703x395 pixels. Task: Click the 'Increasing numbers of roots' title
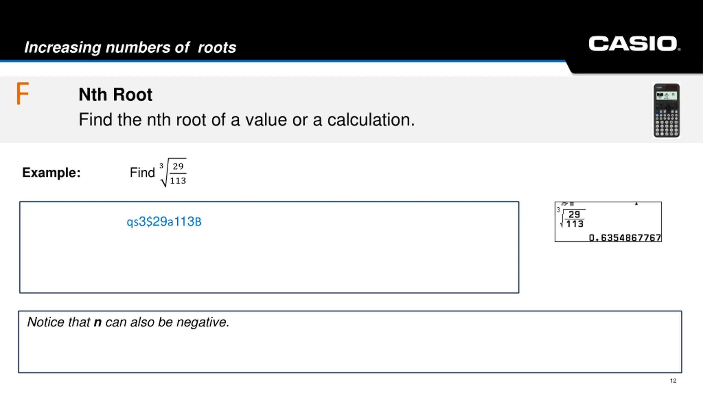(130, 47)
